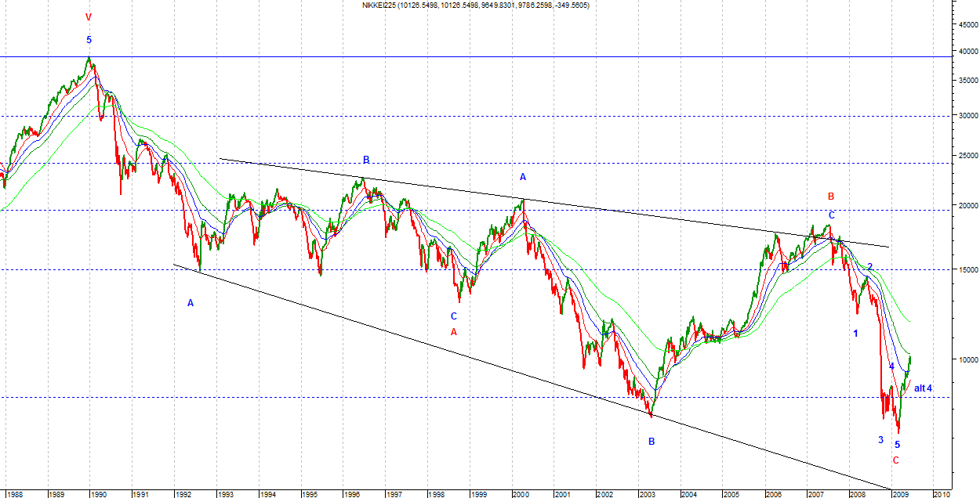Click the alt 4 annotation
The width and height of the screenshot is (980, 498).
pyautogui.click(x=924, y=388)
